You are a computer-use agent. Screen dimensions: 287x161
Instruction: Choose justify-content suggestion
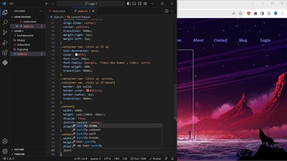[x=117, y=130]
